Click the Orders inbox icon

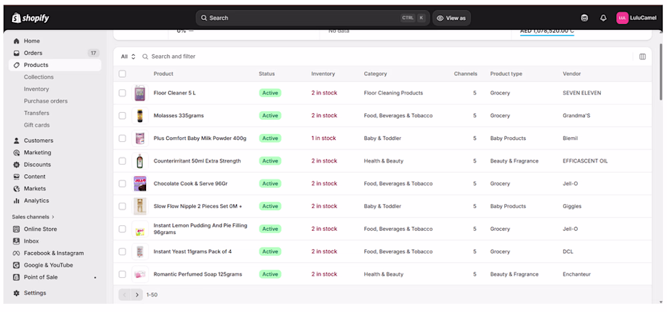(x=17, y=53)
